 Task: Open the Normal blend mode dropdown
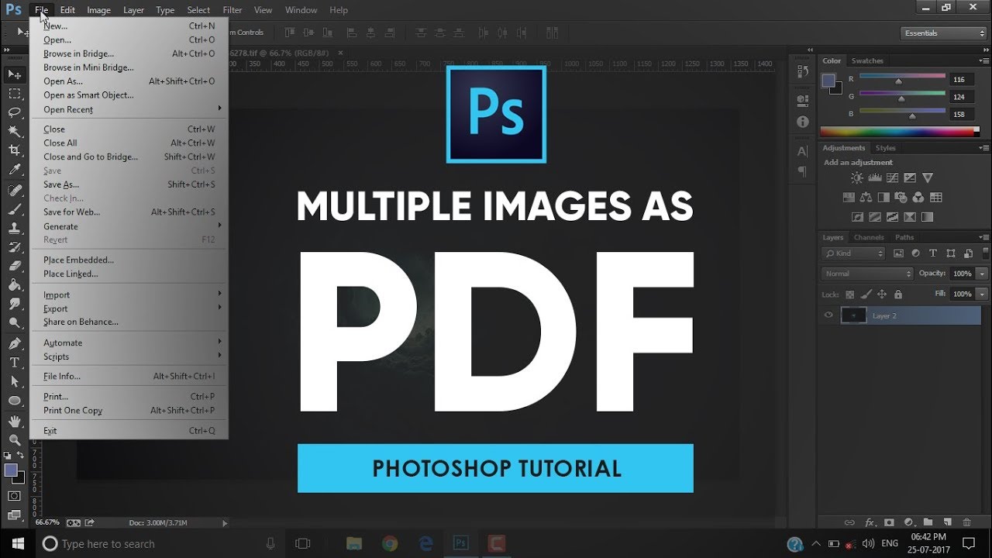(x=867, y=274)
